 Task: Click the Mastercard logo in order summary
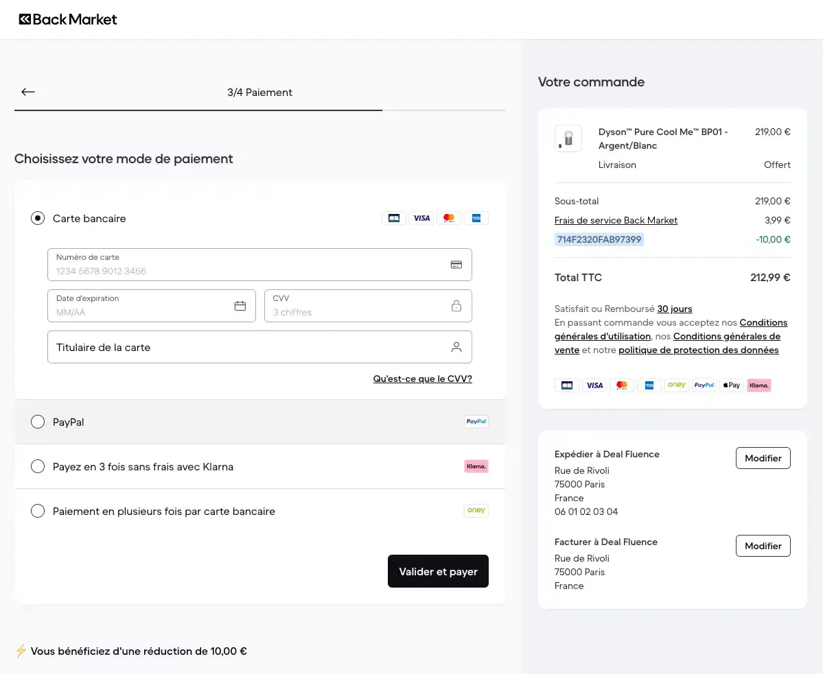621,385
